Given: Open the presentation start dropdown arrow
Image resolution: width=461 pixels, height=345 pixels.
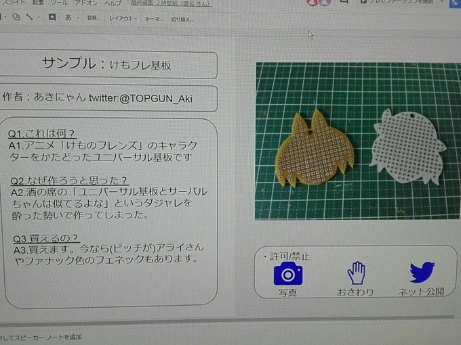Looking at the screenshot, I should pos(442,2).
